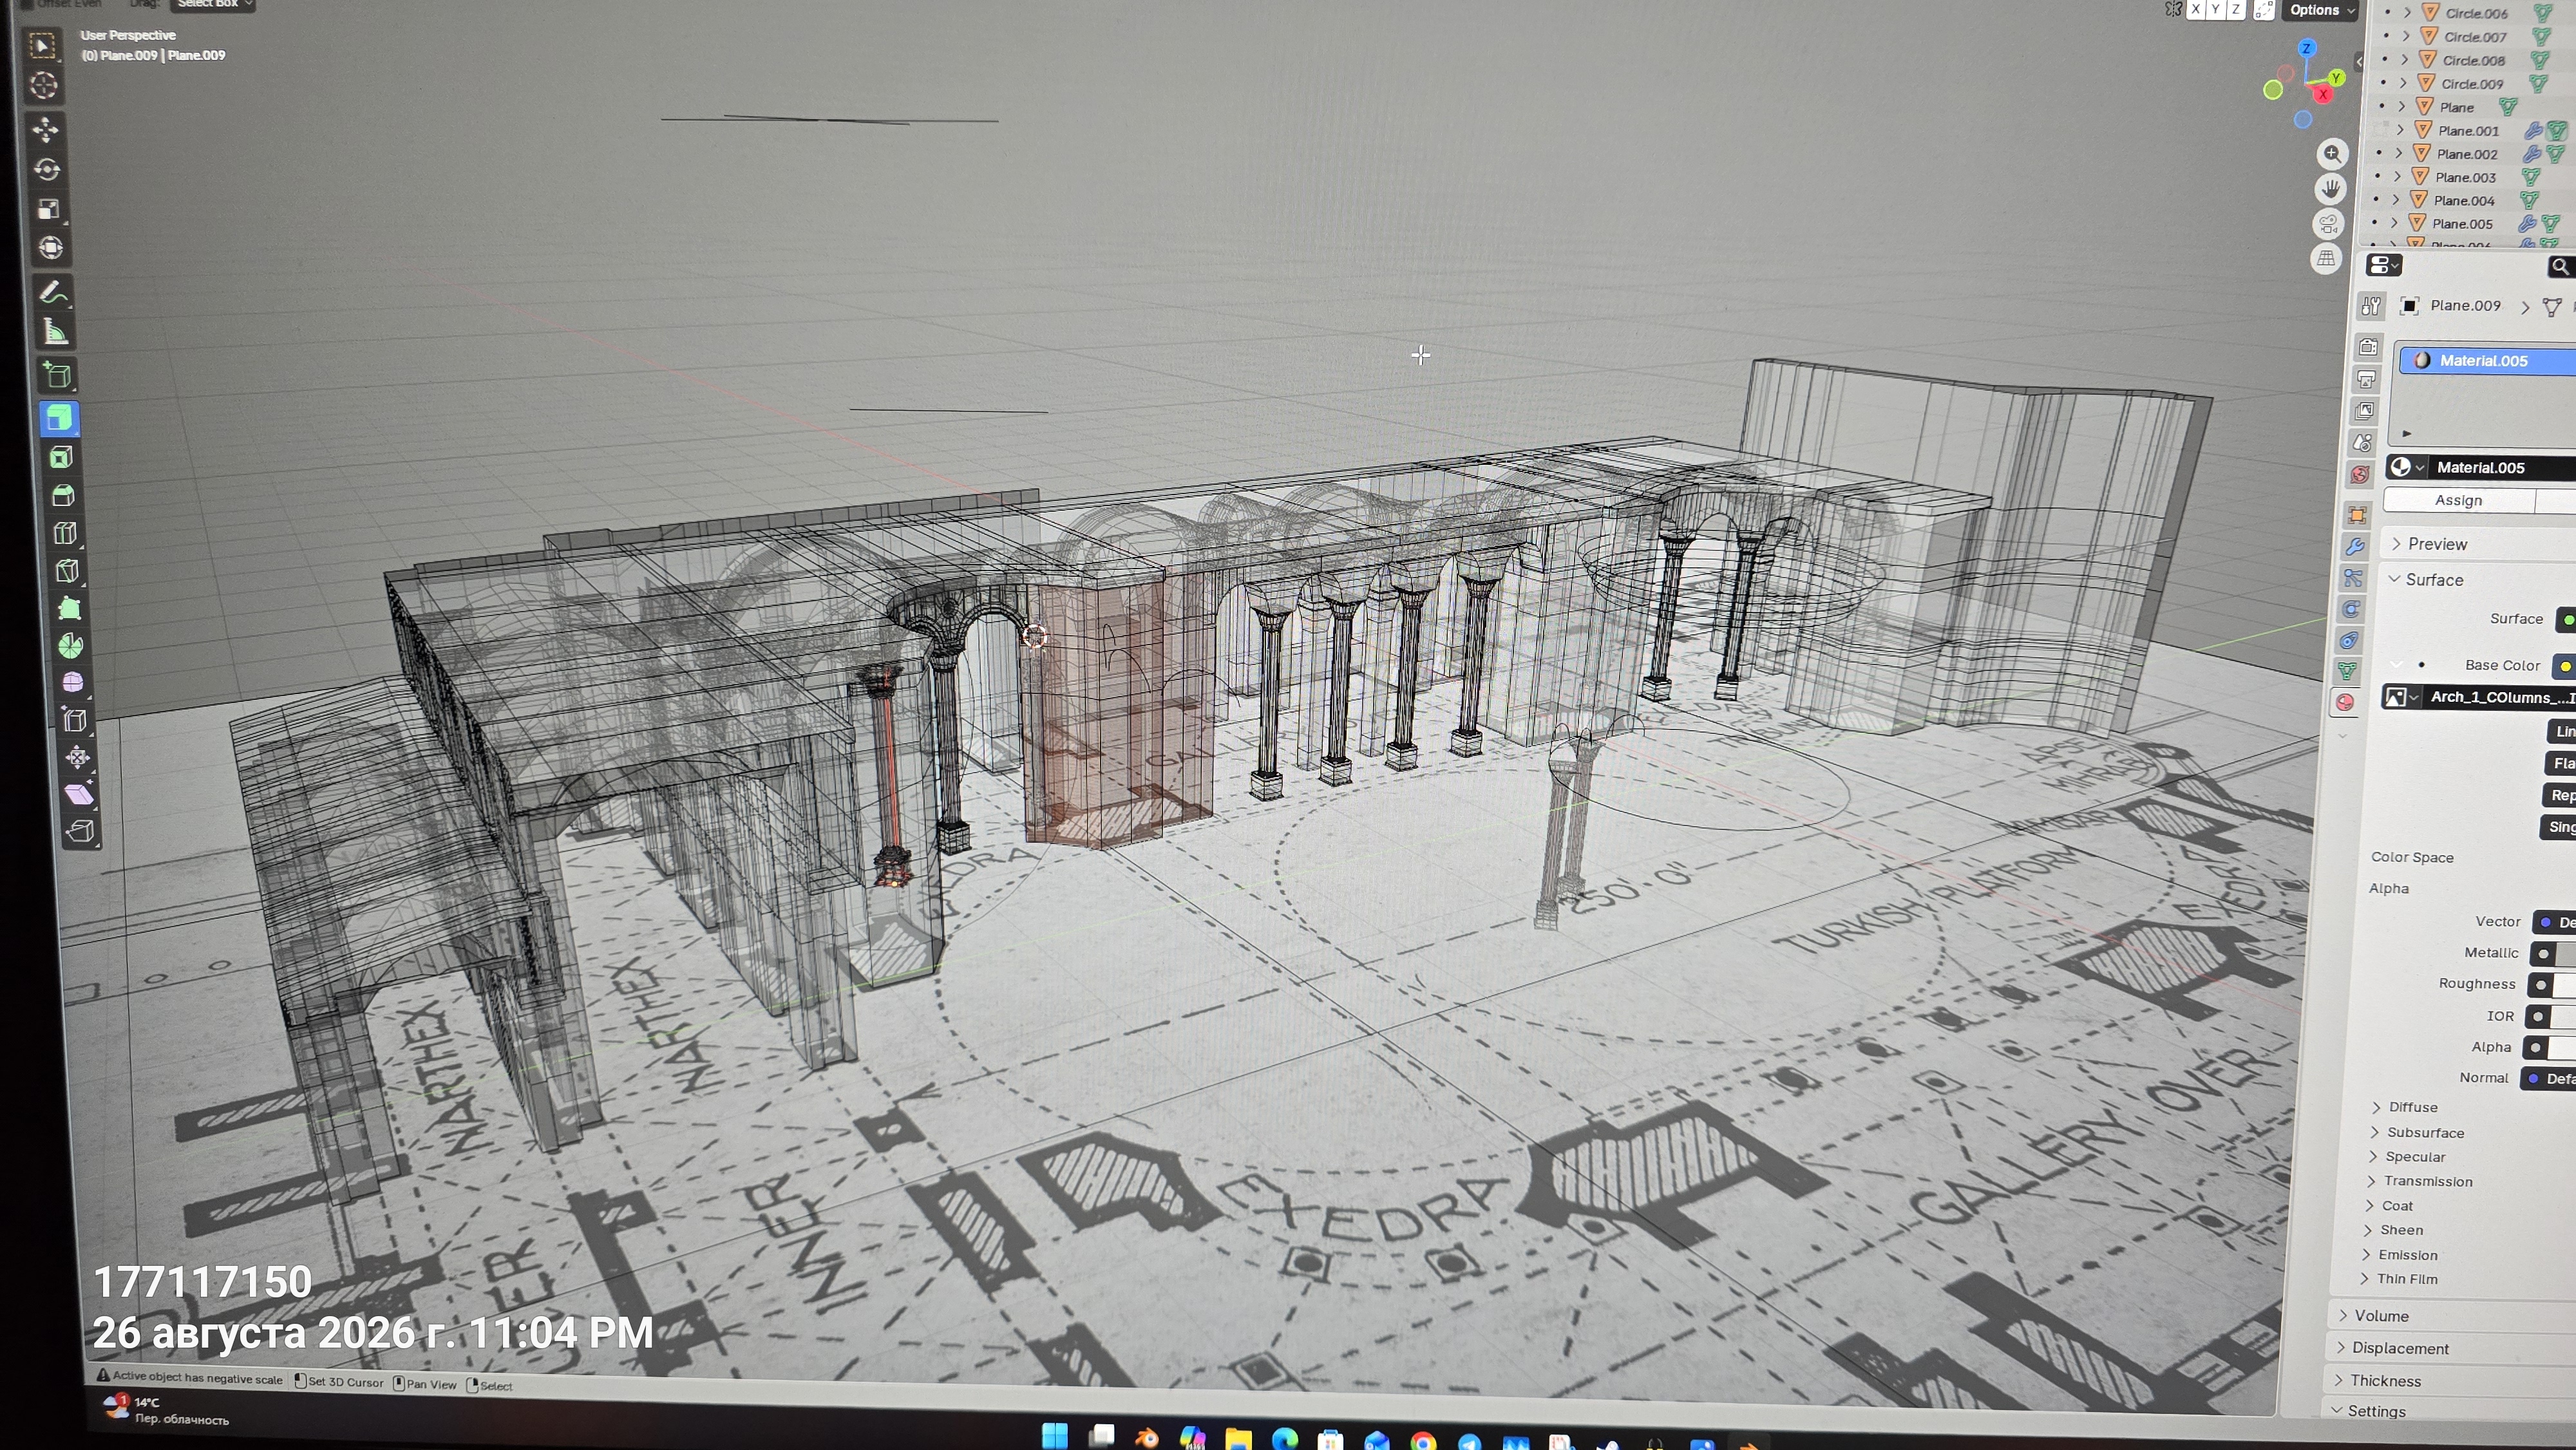This screenshot has height=1450, width=2576.
Task: Toggle Y axis mirror button
Action: coord(2215,10)
